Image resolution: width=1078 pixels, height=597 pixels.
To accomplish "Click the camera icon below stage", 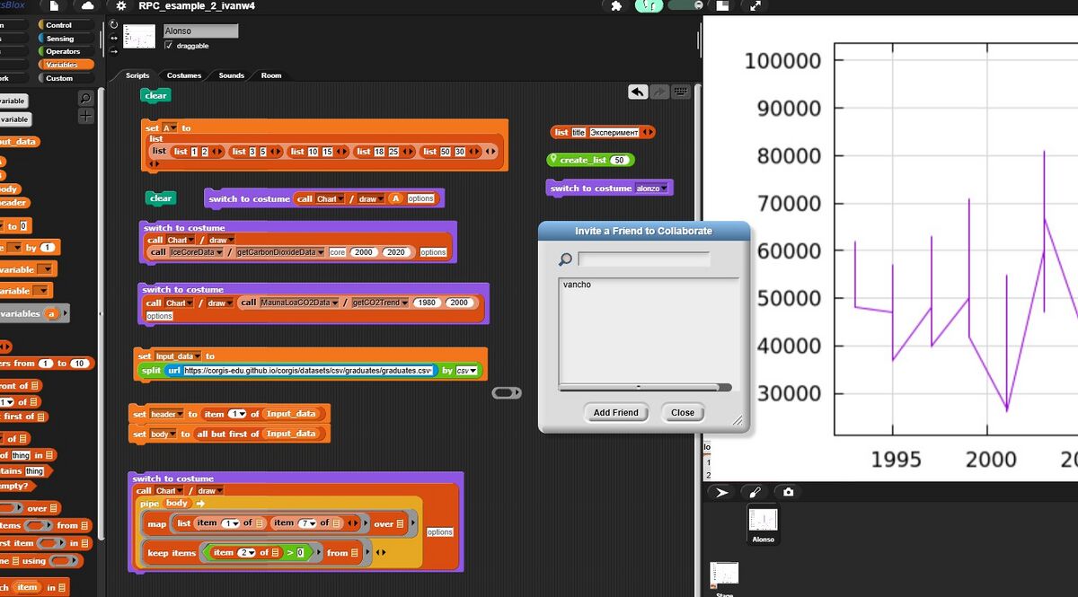I will click(788, 492).
